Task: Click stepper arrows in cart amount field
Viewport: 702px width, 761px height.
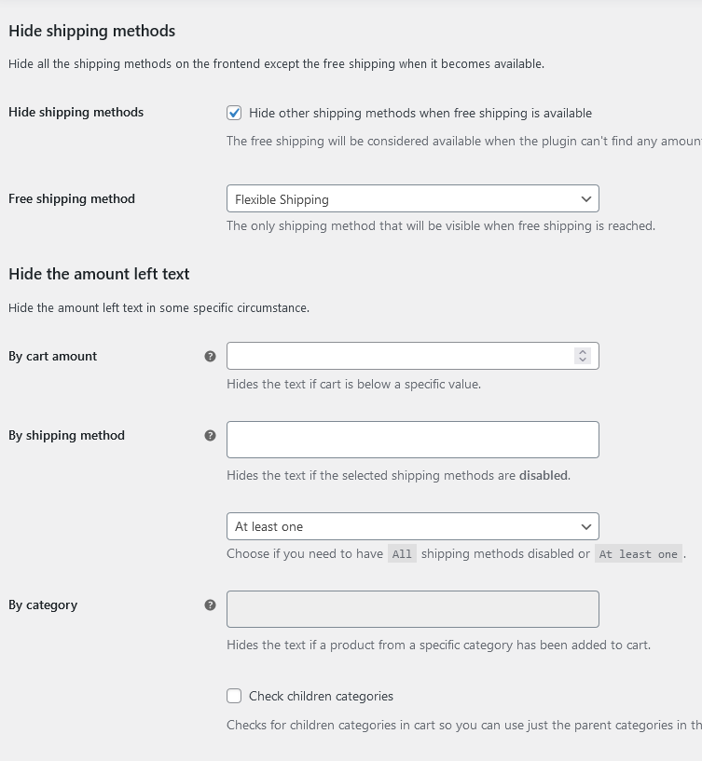Action: 583,356
